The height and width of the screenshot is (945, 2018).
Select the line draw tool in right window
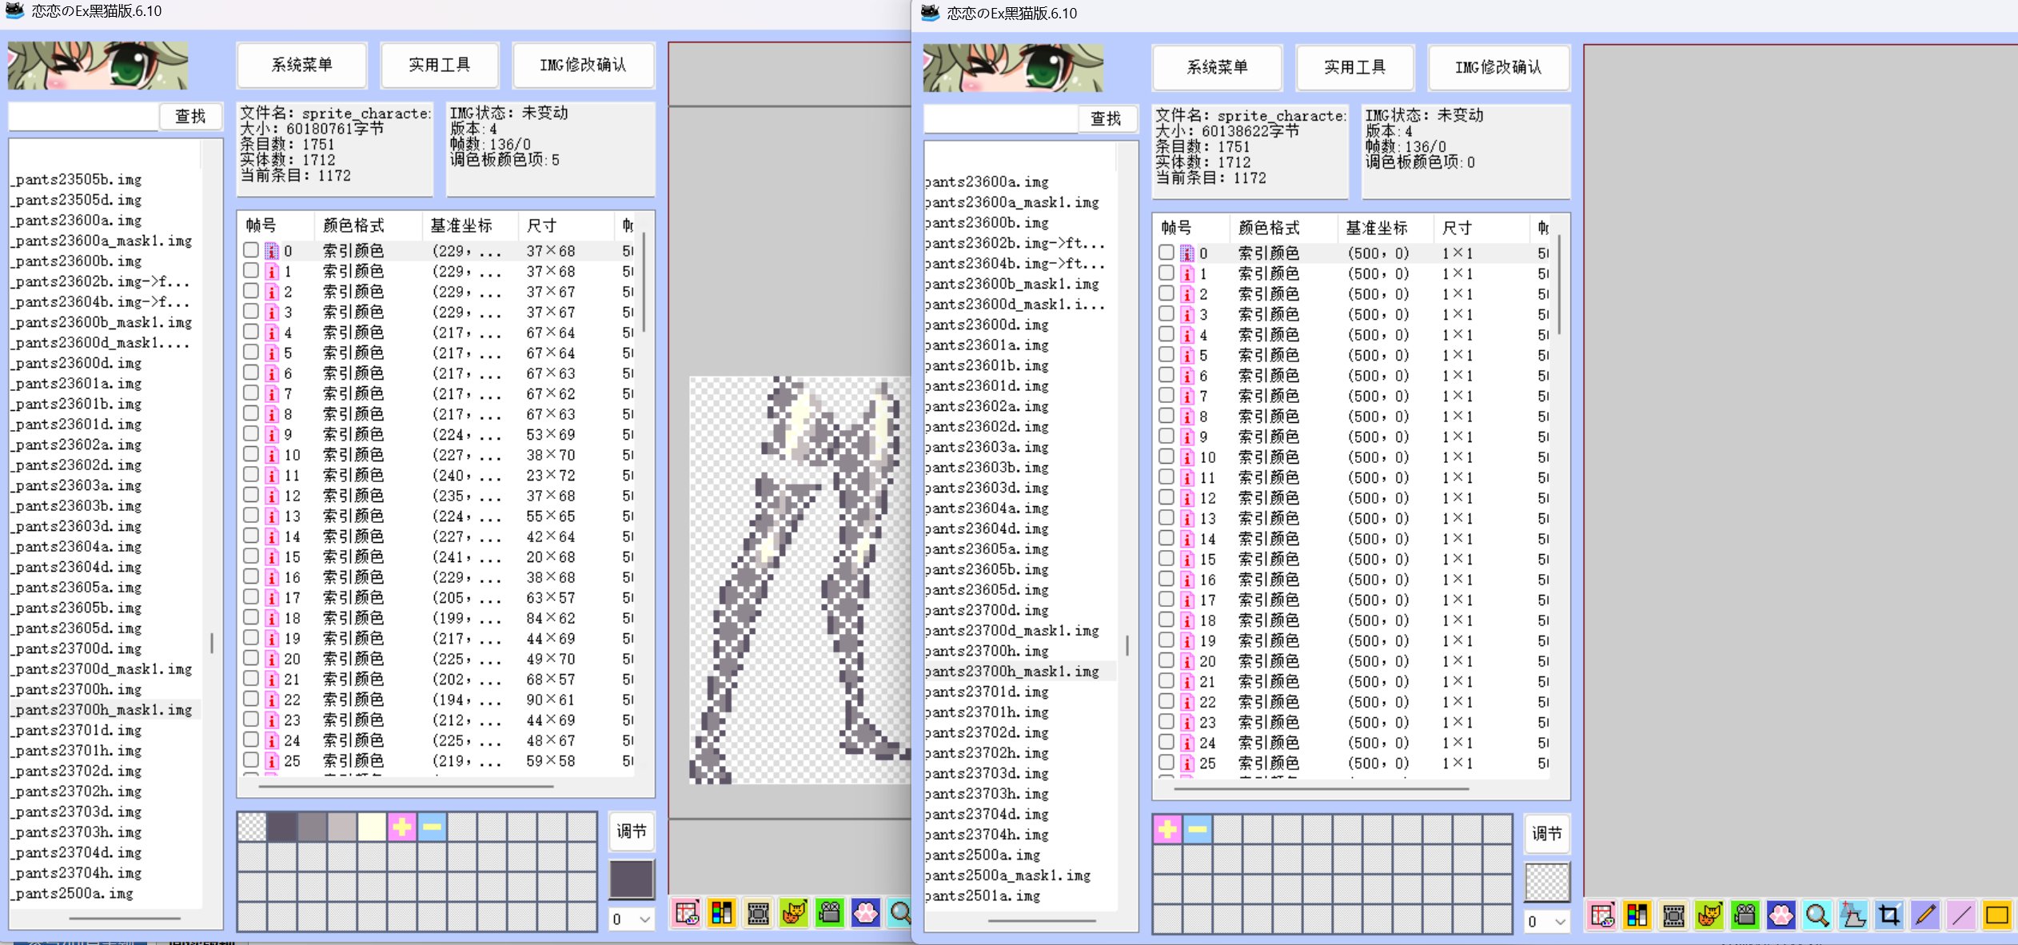1961,915
